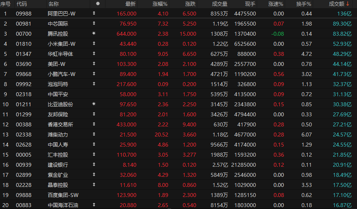Click the turnover rate value 6.07
This screenshot has height=209, width=357.
tap(306, 135)
